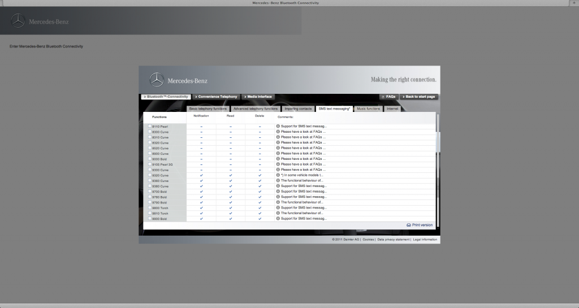Switch to the Internet tab

(x=392, y=109)
